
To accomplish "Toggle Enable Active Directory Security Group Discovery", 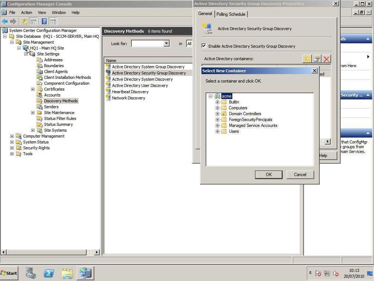I will (204, 45).
